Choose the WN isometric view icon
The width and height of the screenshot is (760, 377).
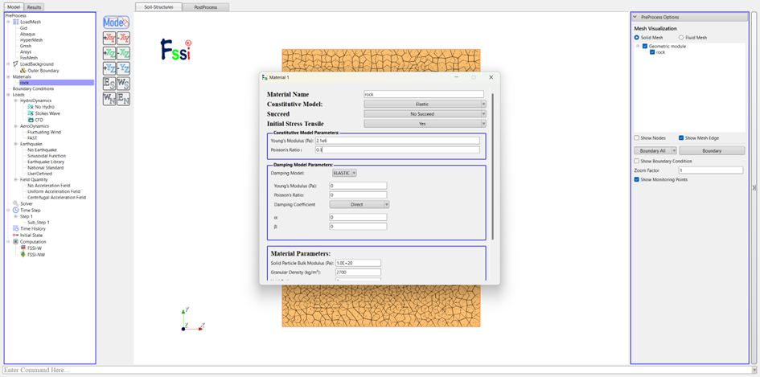click(x=109, y=99)
